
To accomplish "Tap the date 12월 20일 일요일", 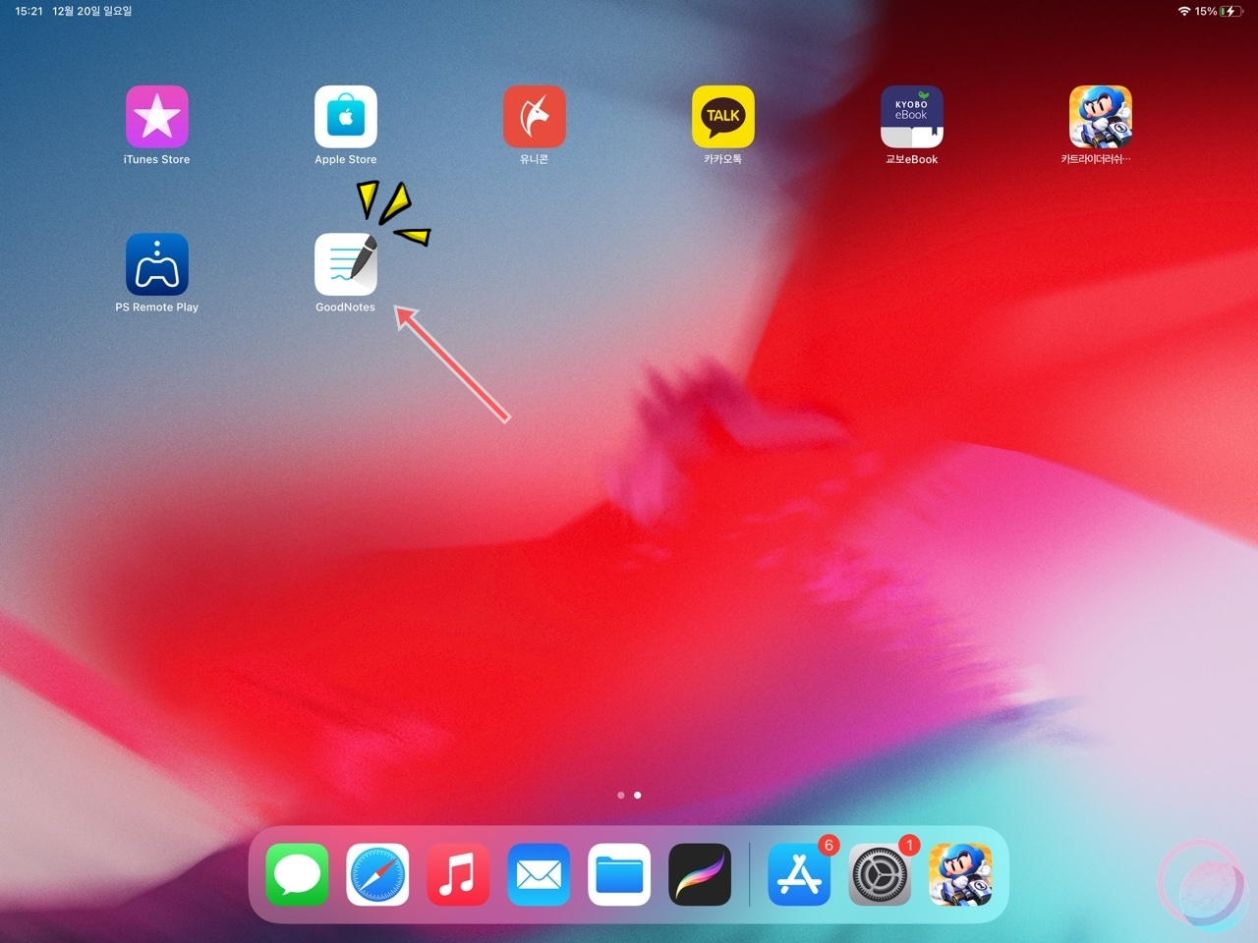I will click(x=92, y=11).
